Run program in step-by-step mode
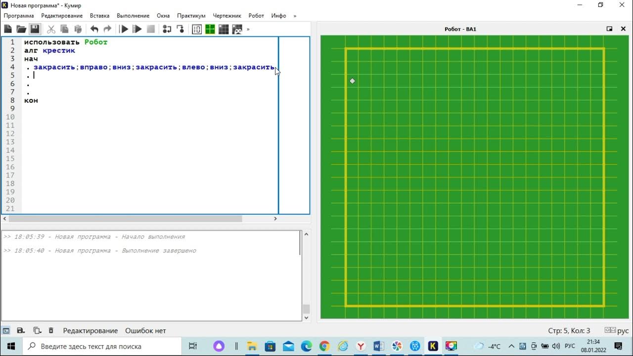Image resolution: width=633 pixels, height=356 pixels. pyautogui.click(x=137, y=29)
